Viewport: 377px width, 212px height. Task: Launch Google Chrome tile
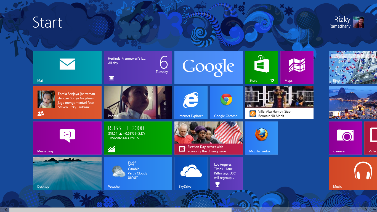pos(226,103)
